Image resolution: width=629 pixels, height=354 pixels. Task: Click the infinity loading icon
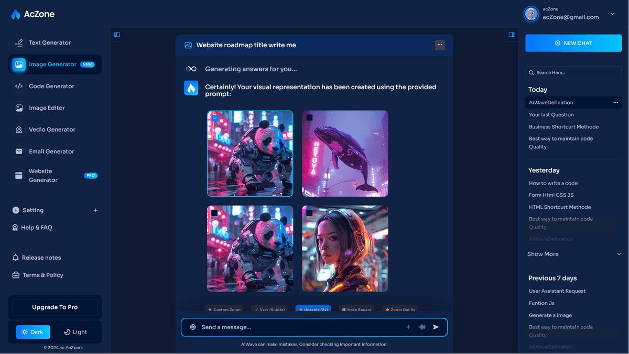coord(191,69)
